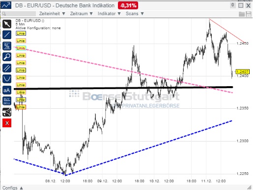This screenshot has height=190, width=260.
Task: Click the megaphone alert tool
Action: [x=7, y=112]
